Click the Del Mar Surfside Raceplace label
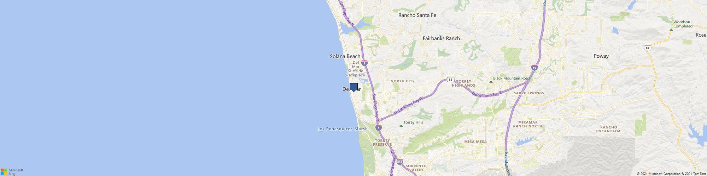 [x=355, y=69]
